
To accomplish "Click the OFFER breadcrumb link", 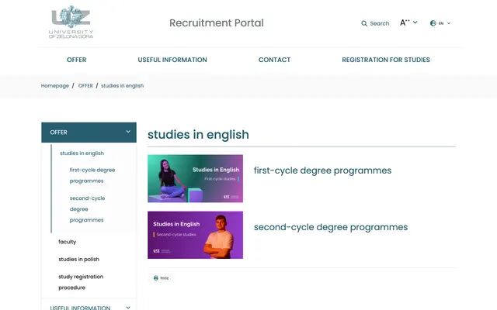I will point(85,86).
